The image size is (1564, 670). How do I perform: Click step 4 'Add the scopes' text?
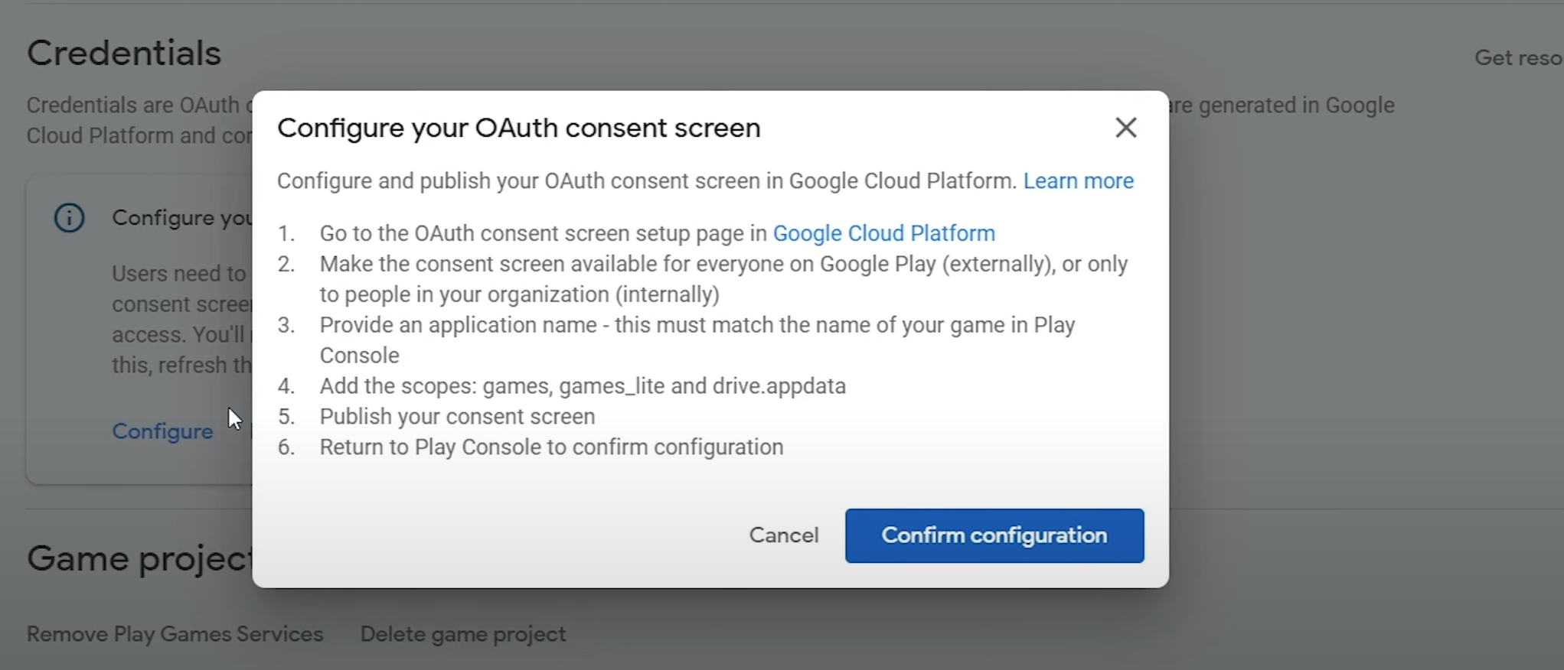pyautogui.click(x=583, y=386)
